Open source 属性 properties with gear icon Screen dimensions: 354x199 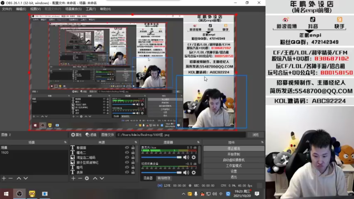coord(76,135)
